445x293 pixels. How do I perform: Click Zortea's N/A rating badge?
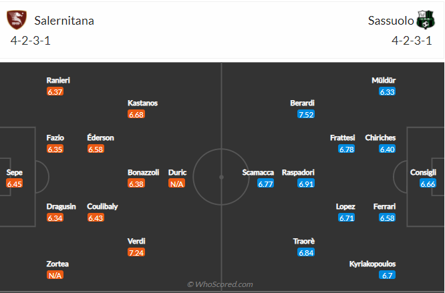tap(55, 275)
